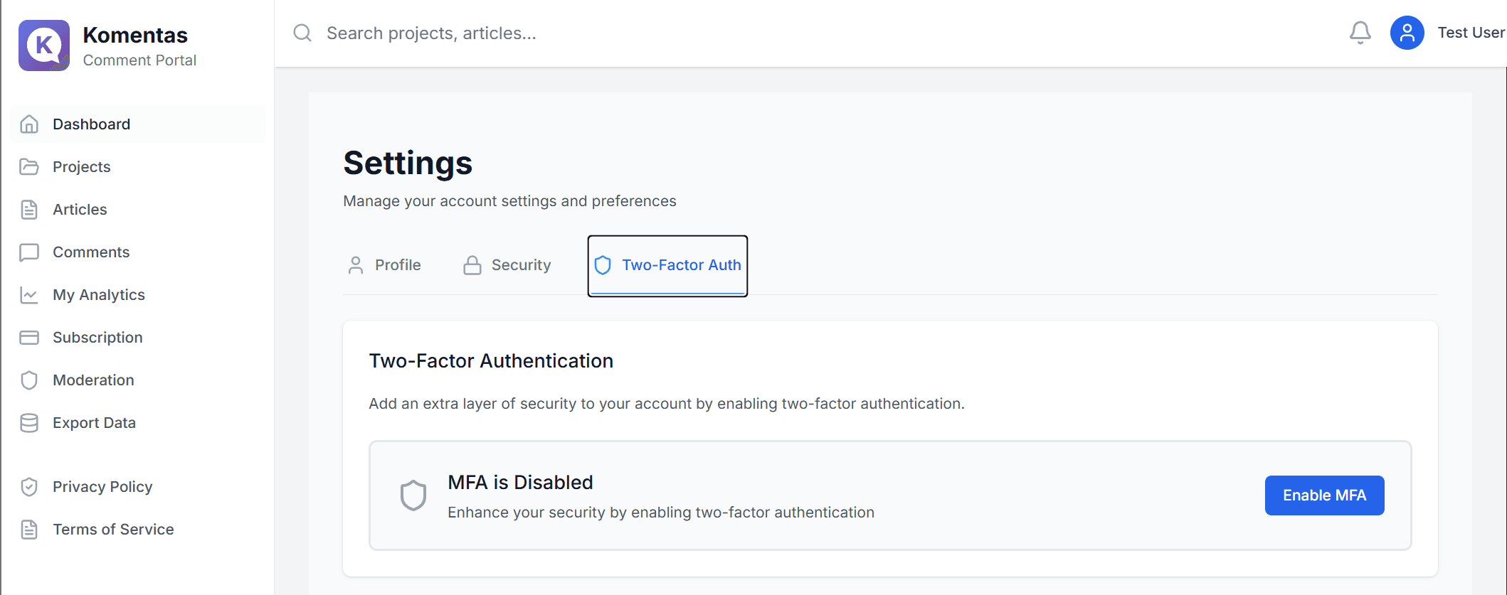1507x595 pixels.
Task: Select the Two-Factor Auth tab
Action: (667, 265)
